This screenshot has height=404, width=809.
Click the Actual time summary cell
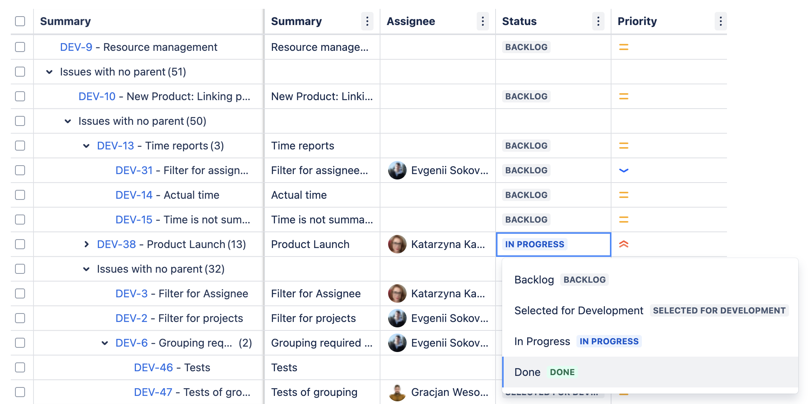[299, 195]
